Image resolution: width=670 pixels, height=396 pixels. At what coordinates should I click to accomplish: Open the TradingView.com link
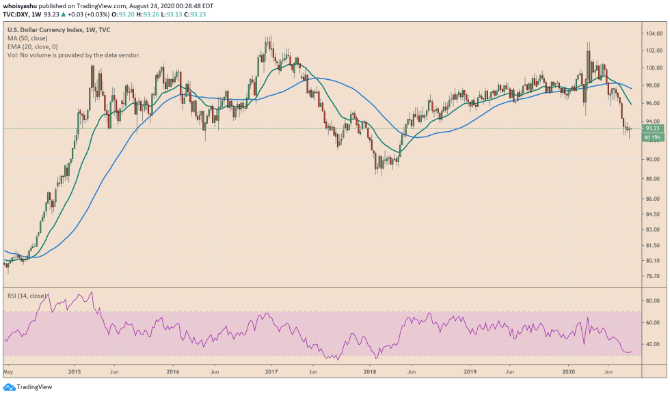100,5
